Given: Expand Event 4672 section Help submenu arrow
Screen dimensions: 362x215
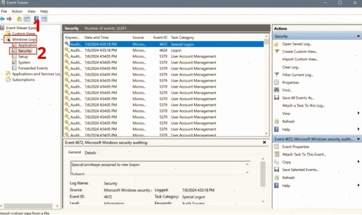Looking at the screenshot, I should click(x=358, y=185).
